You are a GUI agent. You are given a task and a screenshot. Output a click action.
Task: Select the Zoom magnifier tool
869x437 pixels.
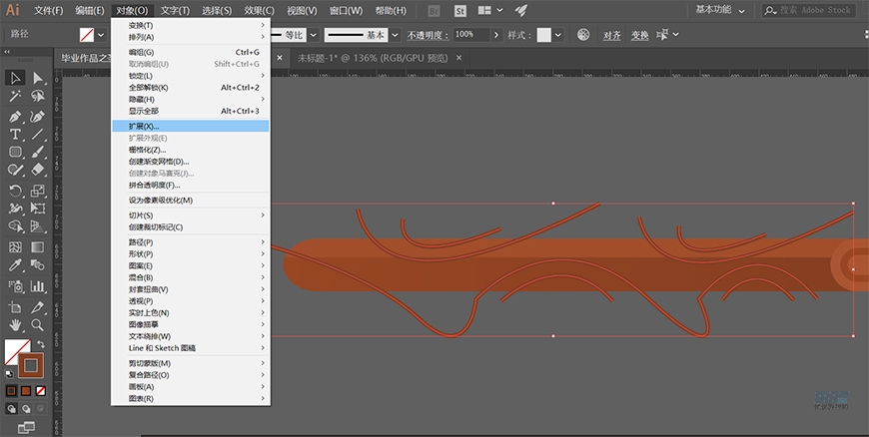click(x=38, y=324)
